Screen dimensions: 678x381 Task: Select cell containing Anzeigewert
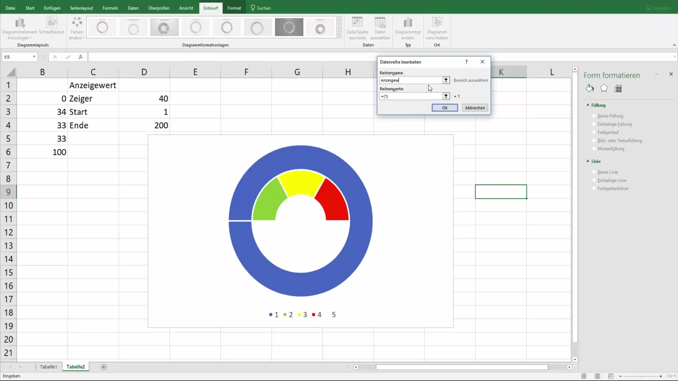click(x=93, y=85)
